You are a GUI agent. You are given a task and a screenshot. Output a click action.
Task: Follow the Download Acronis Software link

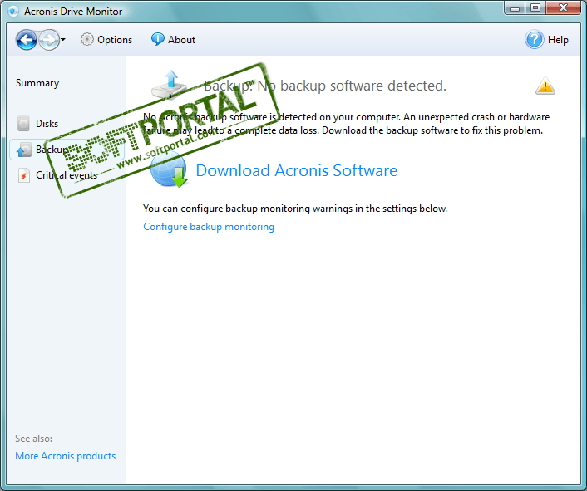297,170
